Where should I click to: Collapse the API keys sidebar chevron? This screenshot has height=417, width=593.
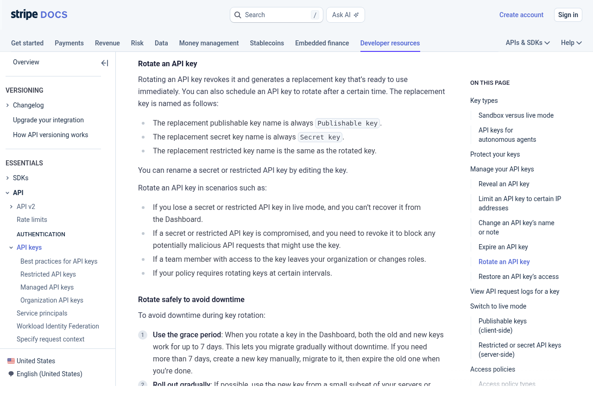click(11, 247)
